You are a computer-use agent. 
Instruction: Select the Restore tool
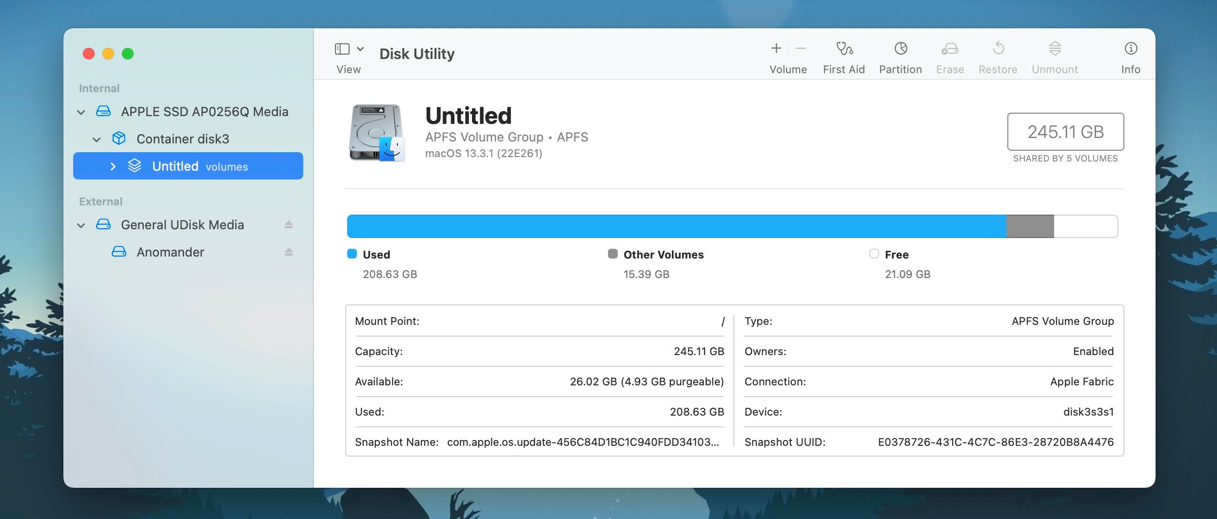[998, 49]
